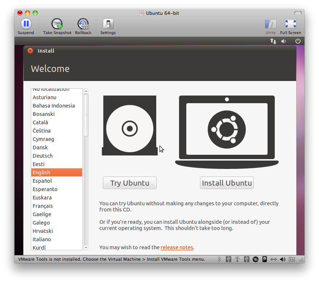Toggle the toolbar pill button in title bar
Image resolution: width=319 pixels, height=283 pixels.
[298, 13]
